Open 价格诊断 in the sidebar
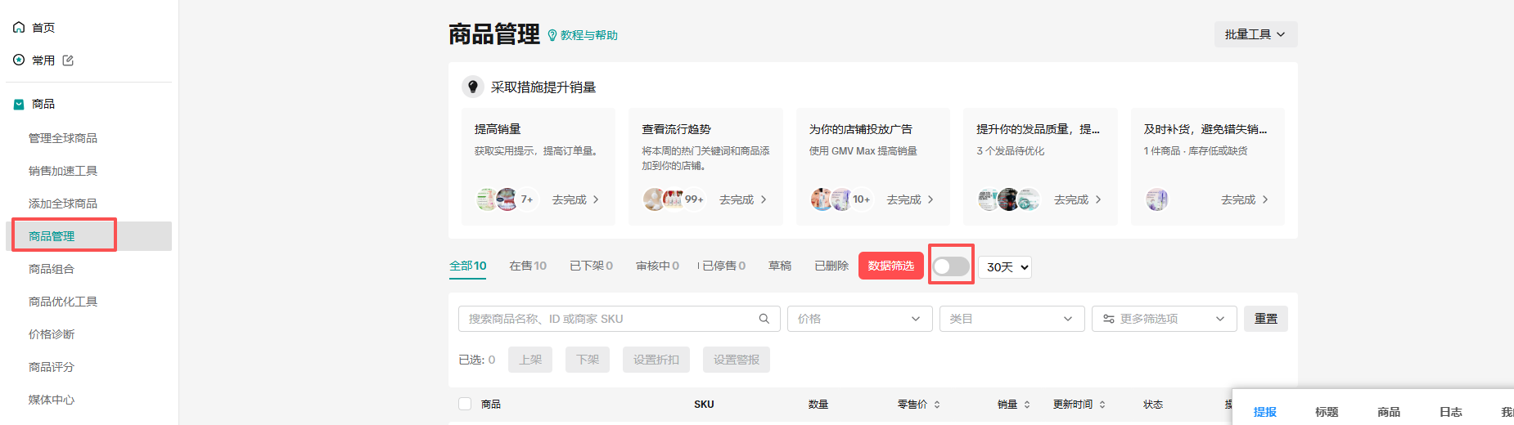 (x=52, y=334)
